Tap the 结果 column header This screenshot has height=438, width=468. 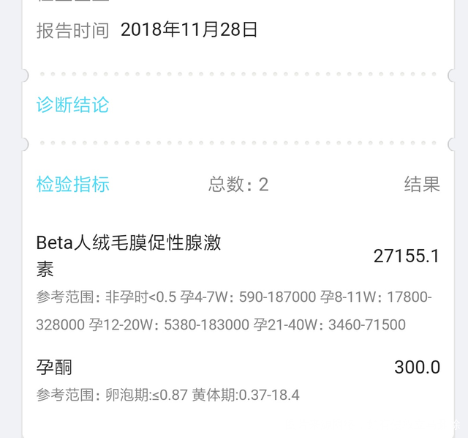pyautogui.click(x=422, y=185)
